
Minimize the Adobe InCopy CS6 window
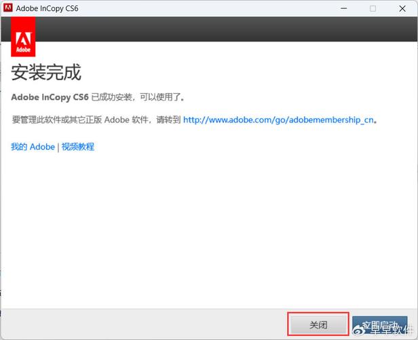coord(344,8)
